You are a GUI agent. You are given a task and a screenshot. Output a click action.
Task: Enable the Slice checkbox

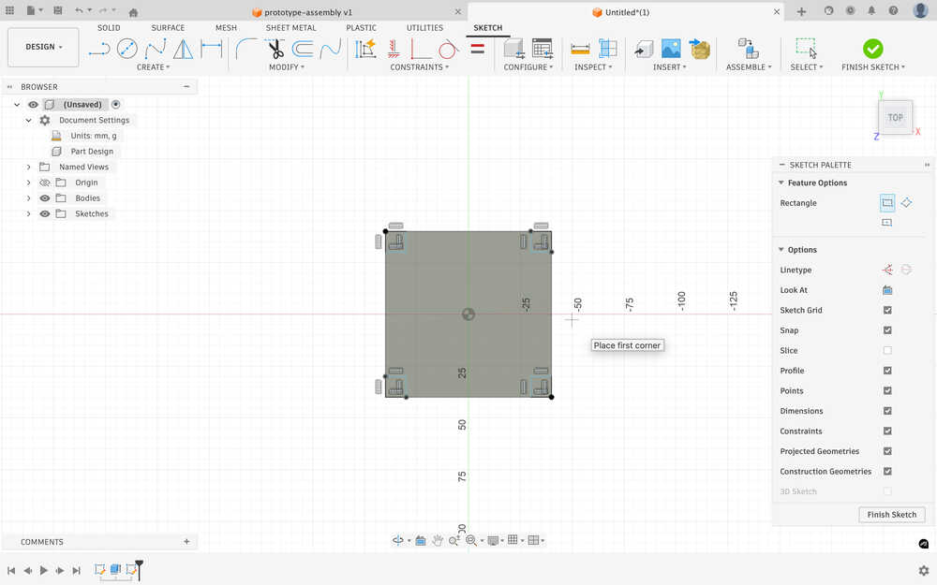tap(887, 351)
